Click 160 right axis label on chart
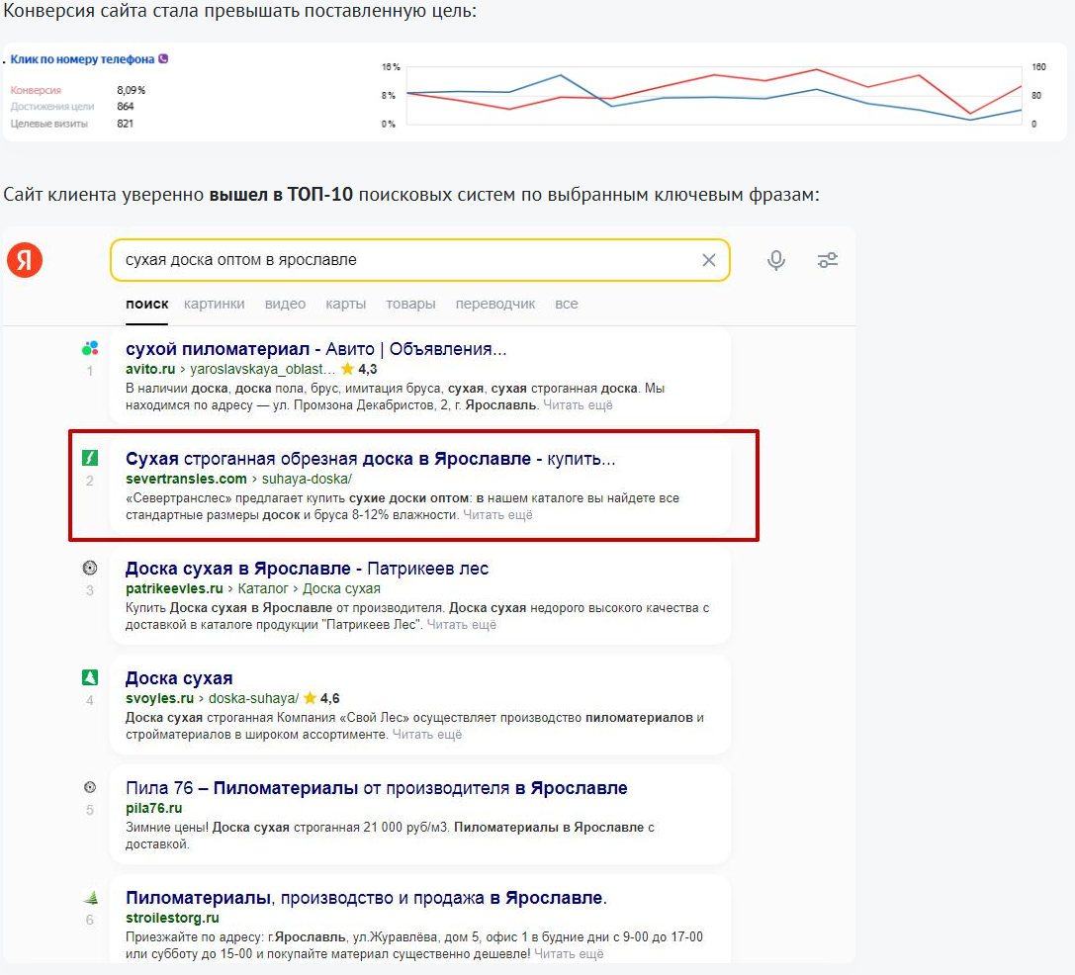Viewport: 1075px width, 975px height. 1038,67
